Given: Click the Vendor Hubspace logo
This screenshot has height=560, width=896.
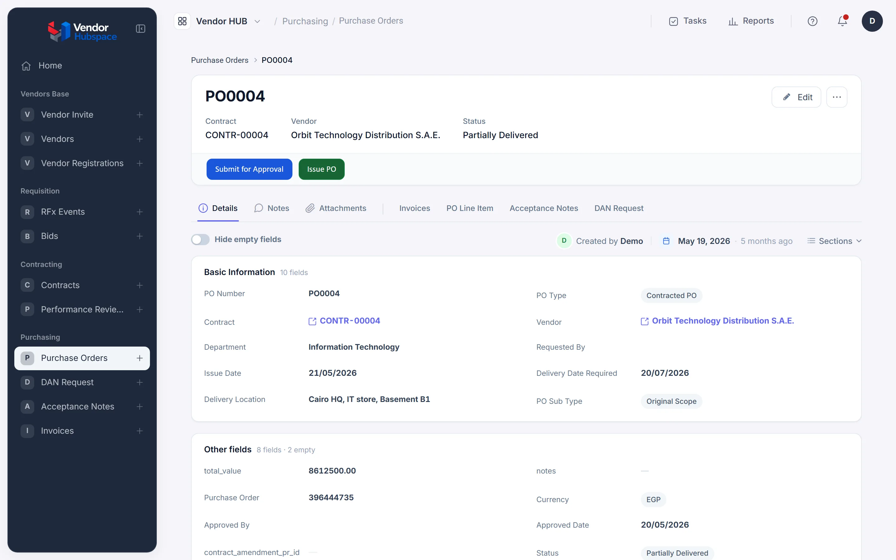Looking at the screenshot, I should pos(82,31).
